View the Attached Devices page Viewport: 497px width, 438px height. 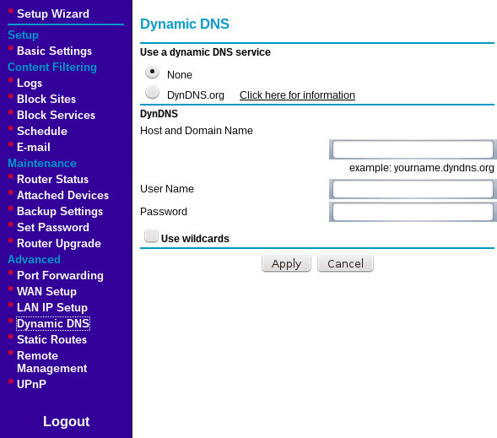(62, 195)
